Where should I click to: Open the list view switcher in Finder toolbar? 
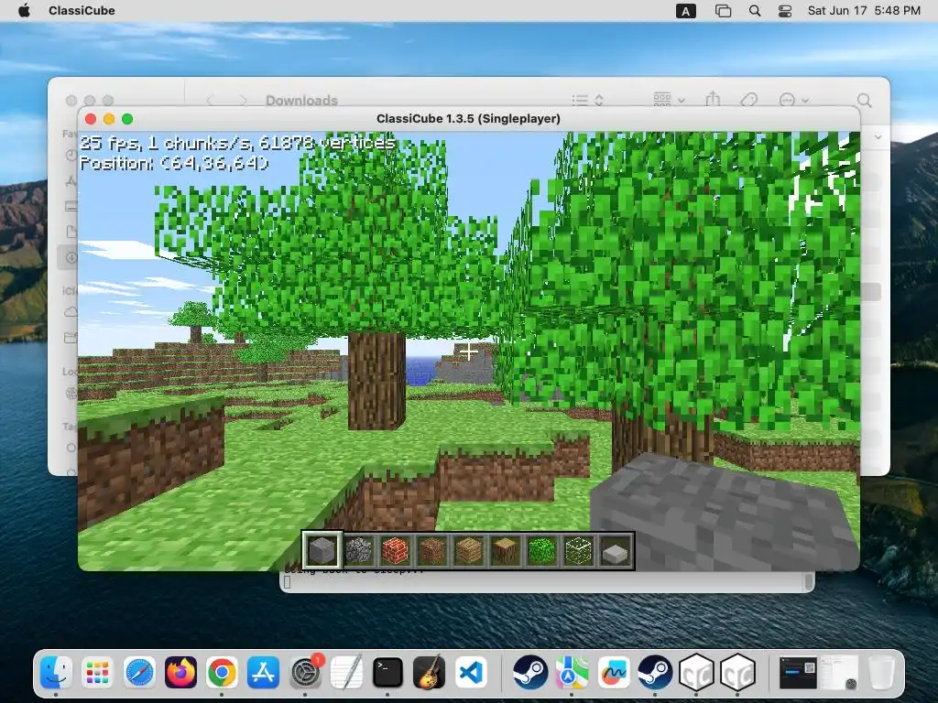(x=587, y=100)
